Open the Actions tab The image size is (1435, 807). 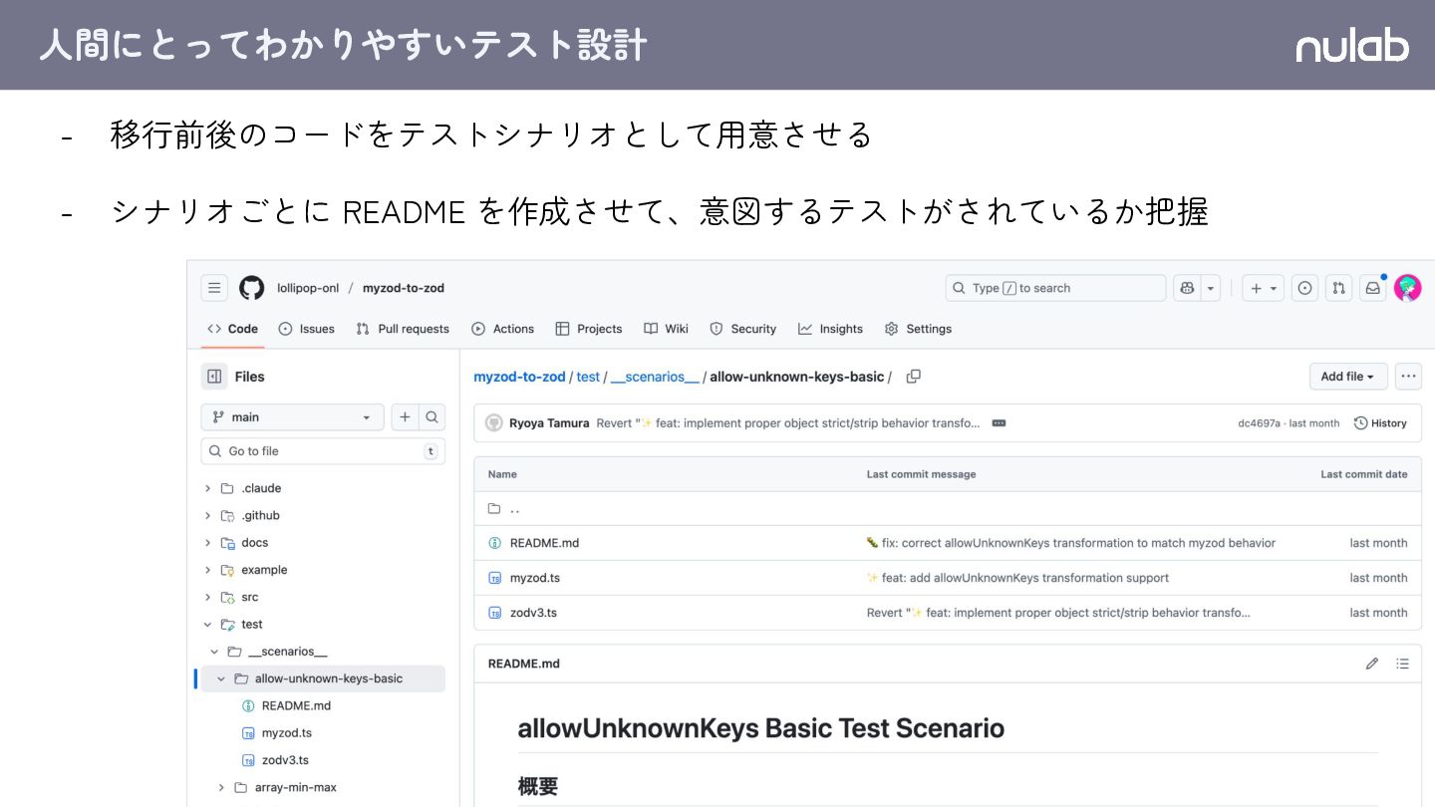click(x=503, y=329)
